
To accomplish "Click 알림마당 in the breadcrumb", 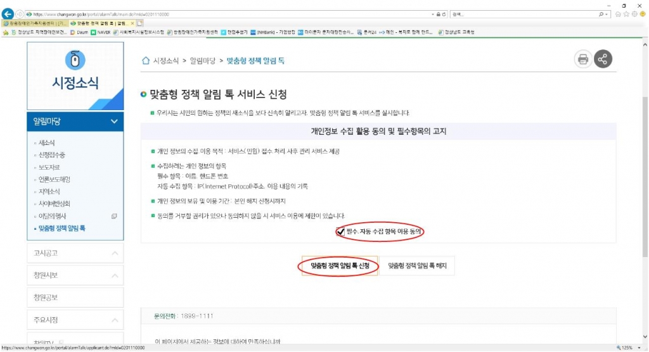I will tap(202, 61).
